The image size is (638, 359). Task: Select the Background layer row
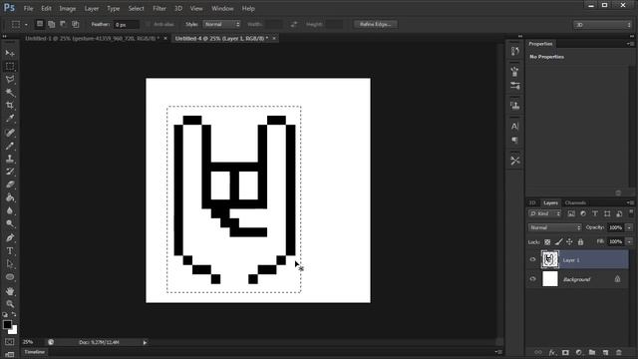point(578,279)
